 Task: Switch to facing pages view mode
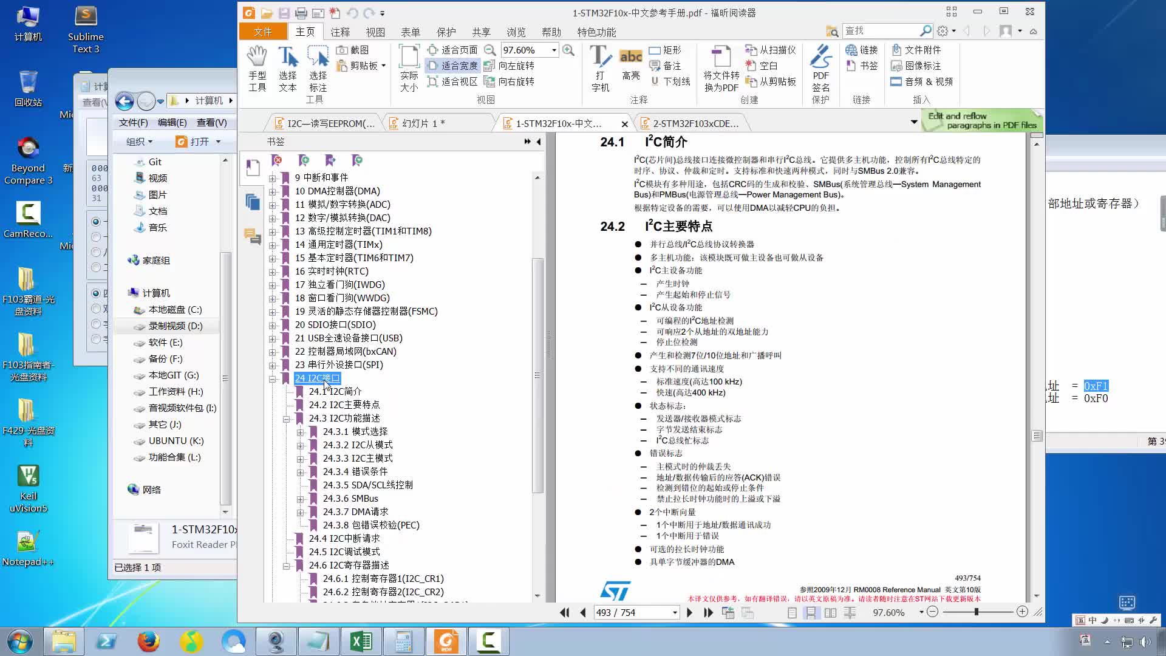click(830, 613)
